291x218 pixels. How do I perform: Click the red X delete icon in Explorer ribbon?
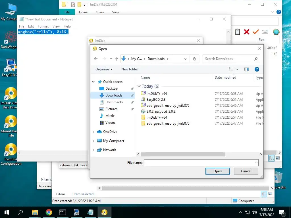tap(246, 32)
